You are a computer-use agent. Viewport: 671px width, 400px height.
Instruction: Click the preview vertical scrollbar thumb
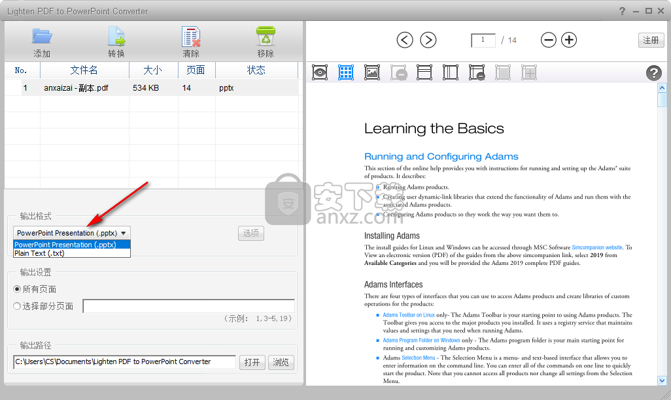(662, 100)
